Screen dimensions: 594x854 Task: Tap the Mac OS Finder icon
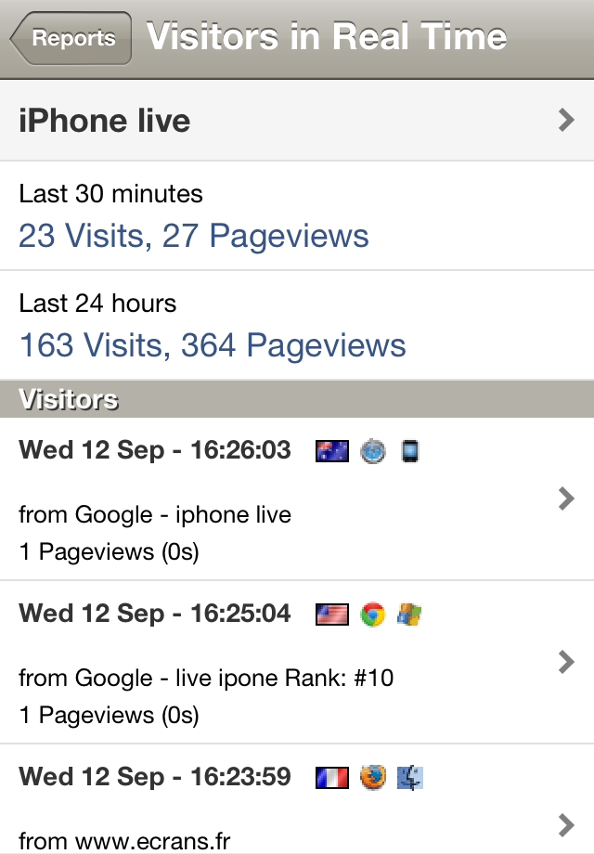pyautogui.click(x=410, y=778)
